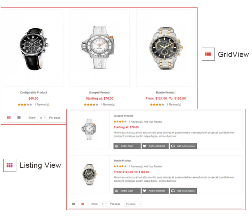Expand the Position sort dropdown
This screenshot has width=252, height=217.
coord(133,204)
